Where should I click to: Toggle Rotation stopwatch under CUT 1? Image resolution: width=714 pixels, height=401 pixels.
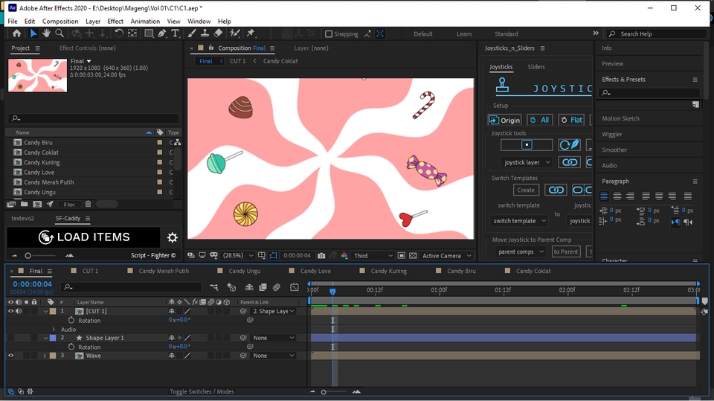coord(71,321)
